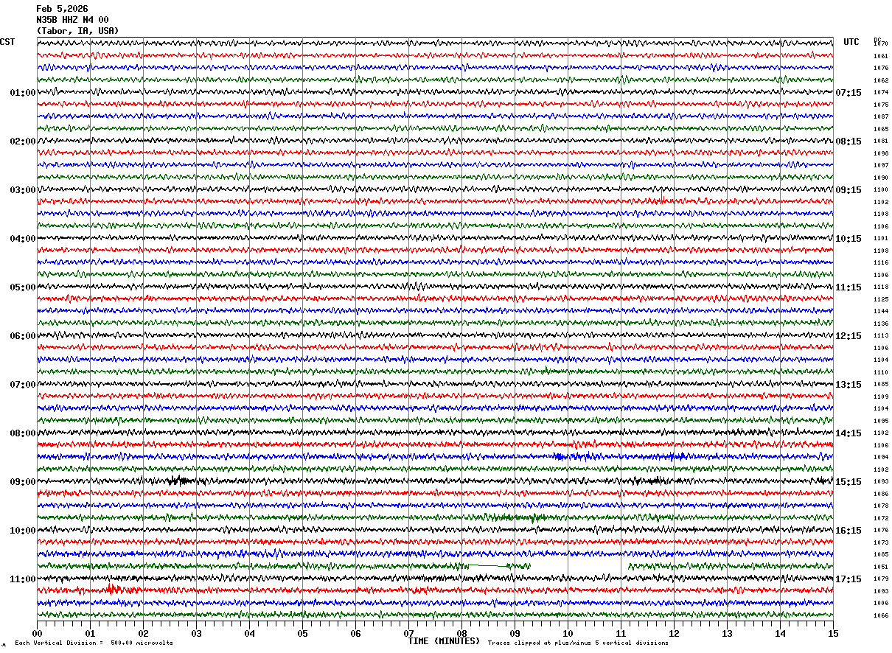Screen dimensions: 892x653
Task: Click the "05:00" CST row label
Action: click(23, 287)
